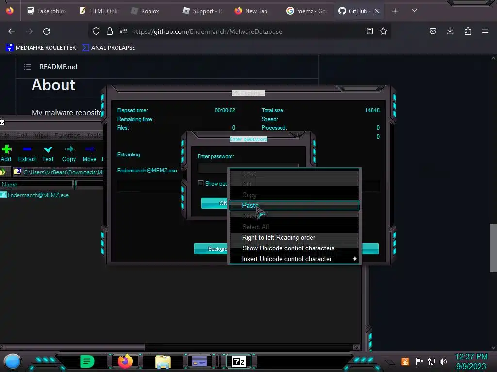Click the Background button in extraction window
The width and height of the screenshot is (497, 372).
tap(211, 248)
